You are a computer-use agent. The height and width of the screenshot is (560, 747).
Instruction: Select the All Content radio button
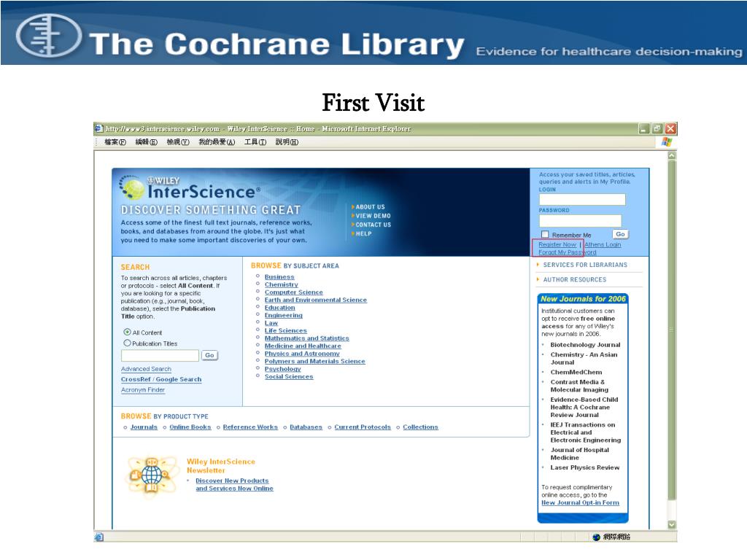tap(127, 332)
